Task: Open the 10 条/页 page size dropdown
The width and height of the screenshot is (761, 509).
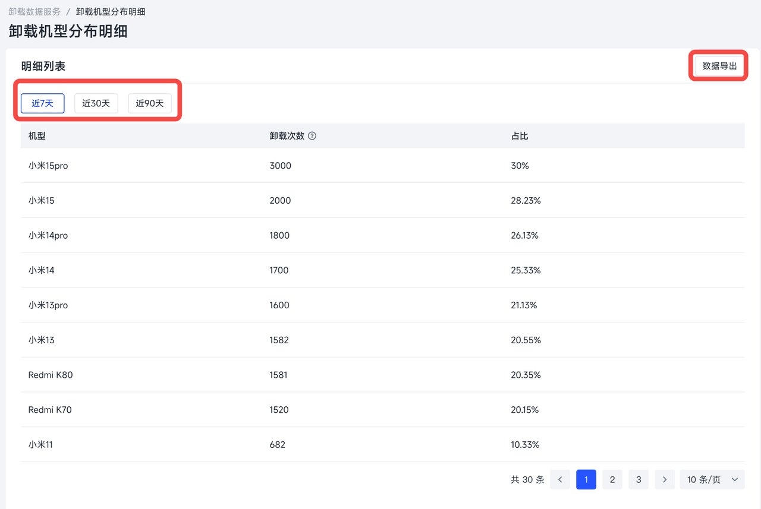Action: (712, 479)
